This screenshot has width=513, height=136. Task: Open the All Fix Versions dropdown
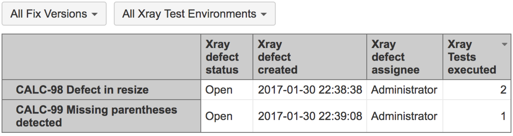tap(54, 14)
